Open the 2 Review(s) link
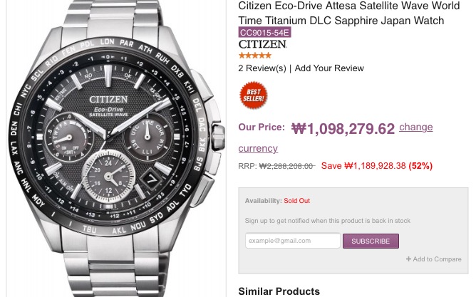Viewport: 476px width, 297px height. coord(262,68)
